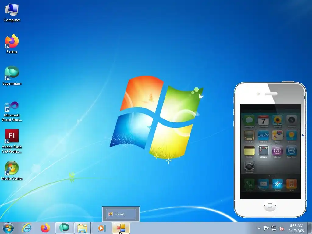Select the Adobe Flash CS3 shortcut
Image resolution: width=312 pixels, height=234 pixels.
[x=12, y=141]
